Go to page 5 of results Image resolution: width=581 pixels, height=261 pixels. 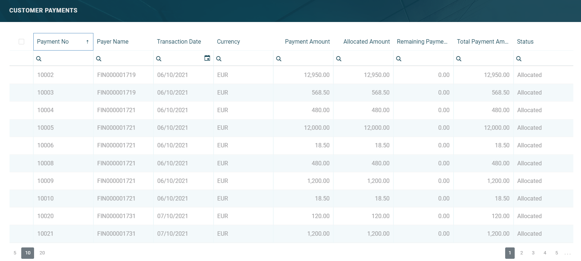[556, 253]
